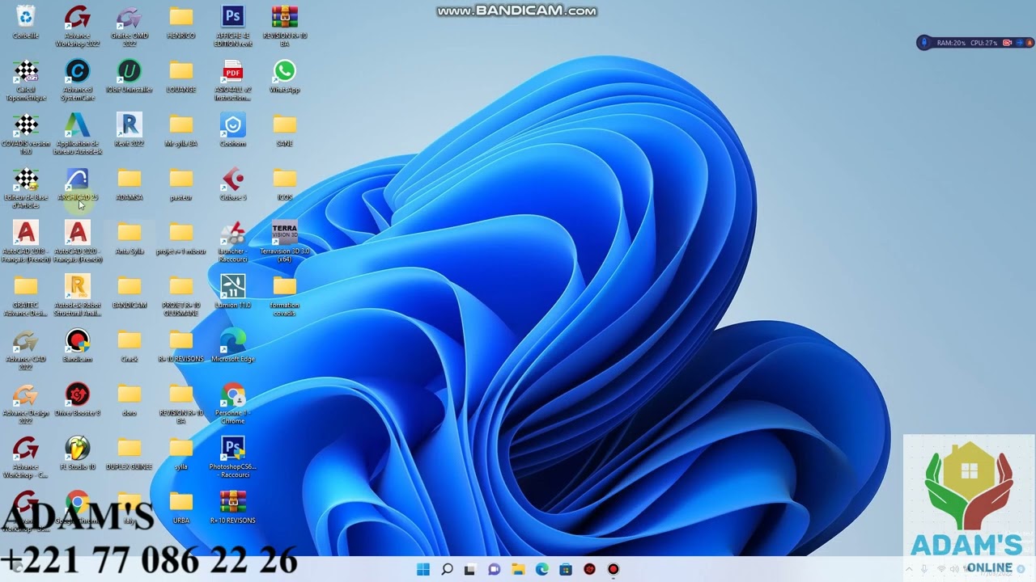Open Editeur de Base d'Articles
Image resolution: width=1036 pixels, height=582 pixels.
click(x=26, y=188)
